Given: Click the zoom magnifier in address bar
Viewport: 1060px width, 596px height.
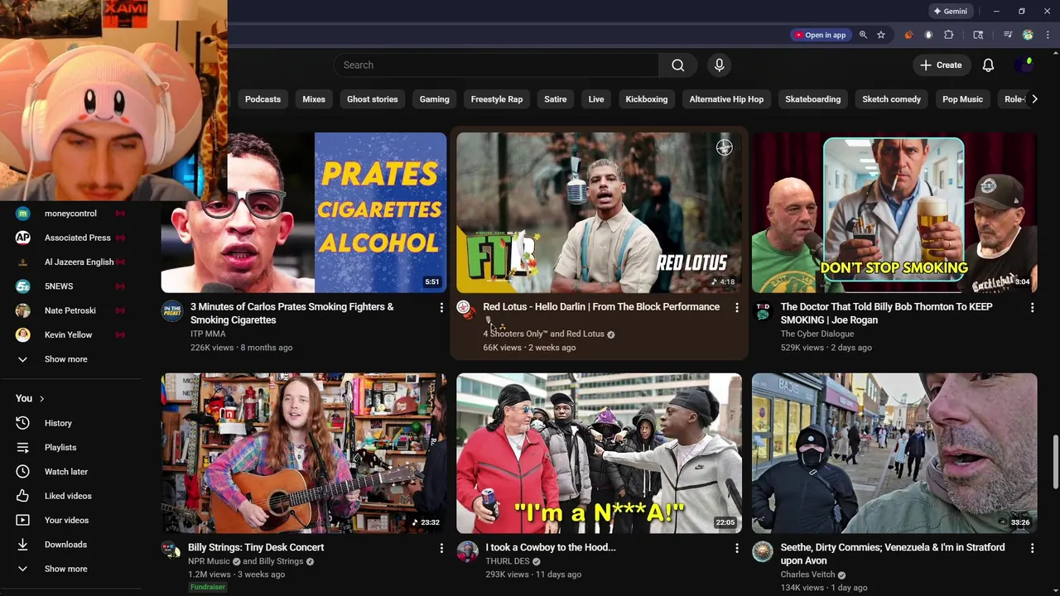Looking at the screenshot, I should (x=863, y=35).
